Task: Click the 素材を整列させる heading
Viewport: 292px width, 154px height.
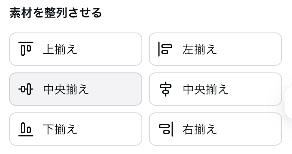Action: coord(55,13)
